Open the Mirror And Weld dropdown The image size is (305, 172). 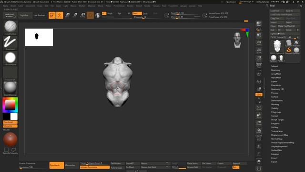167,167
